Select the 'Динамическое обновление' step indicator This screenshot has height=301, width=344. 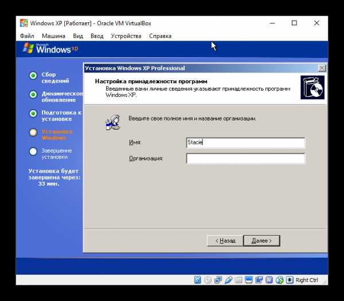[33, 95]
